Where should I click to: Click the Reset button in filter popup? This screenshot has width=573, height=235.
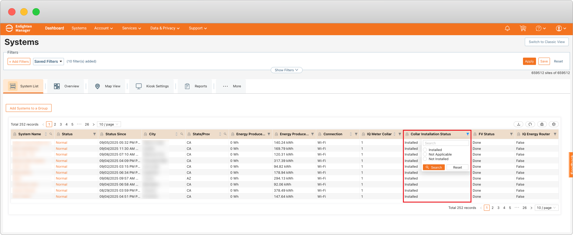click(x=457, y=167)
